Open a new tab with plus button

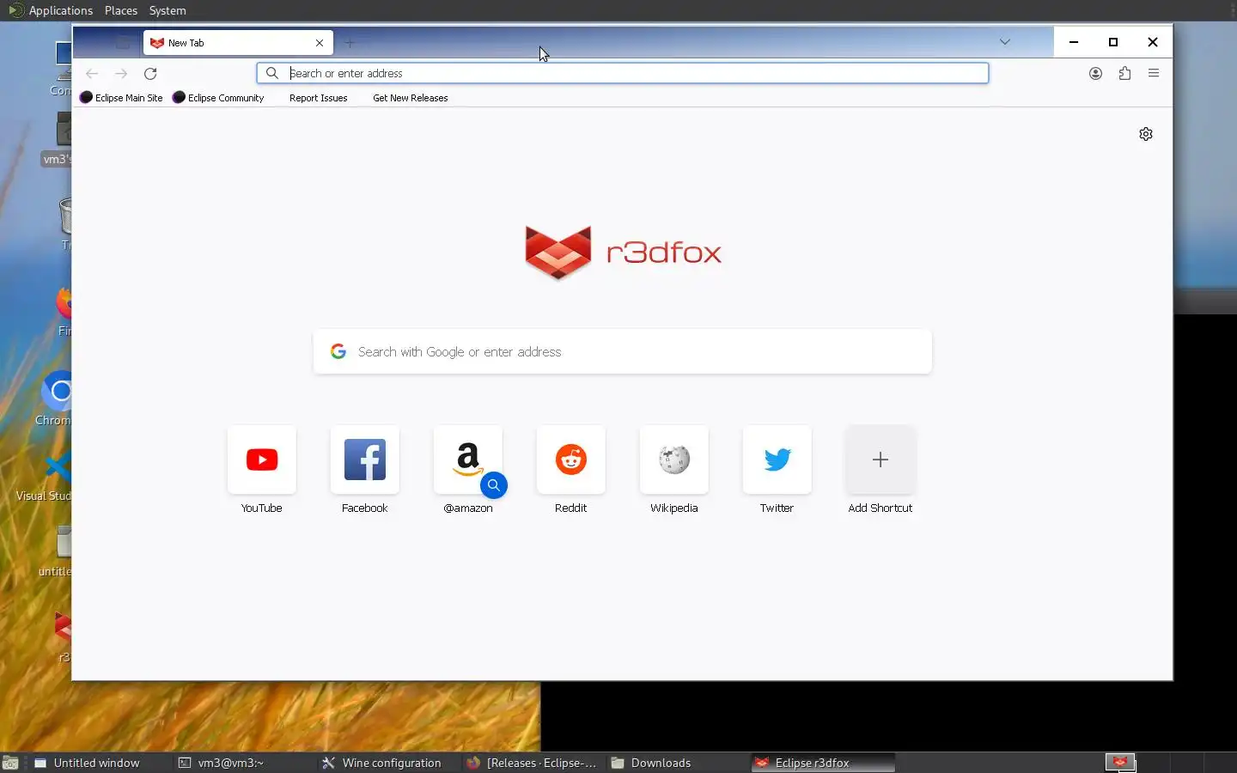pyautogui.click(x=350, y=43)
